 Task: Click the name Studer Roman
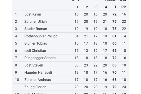(x=36, y=29)
